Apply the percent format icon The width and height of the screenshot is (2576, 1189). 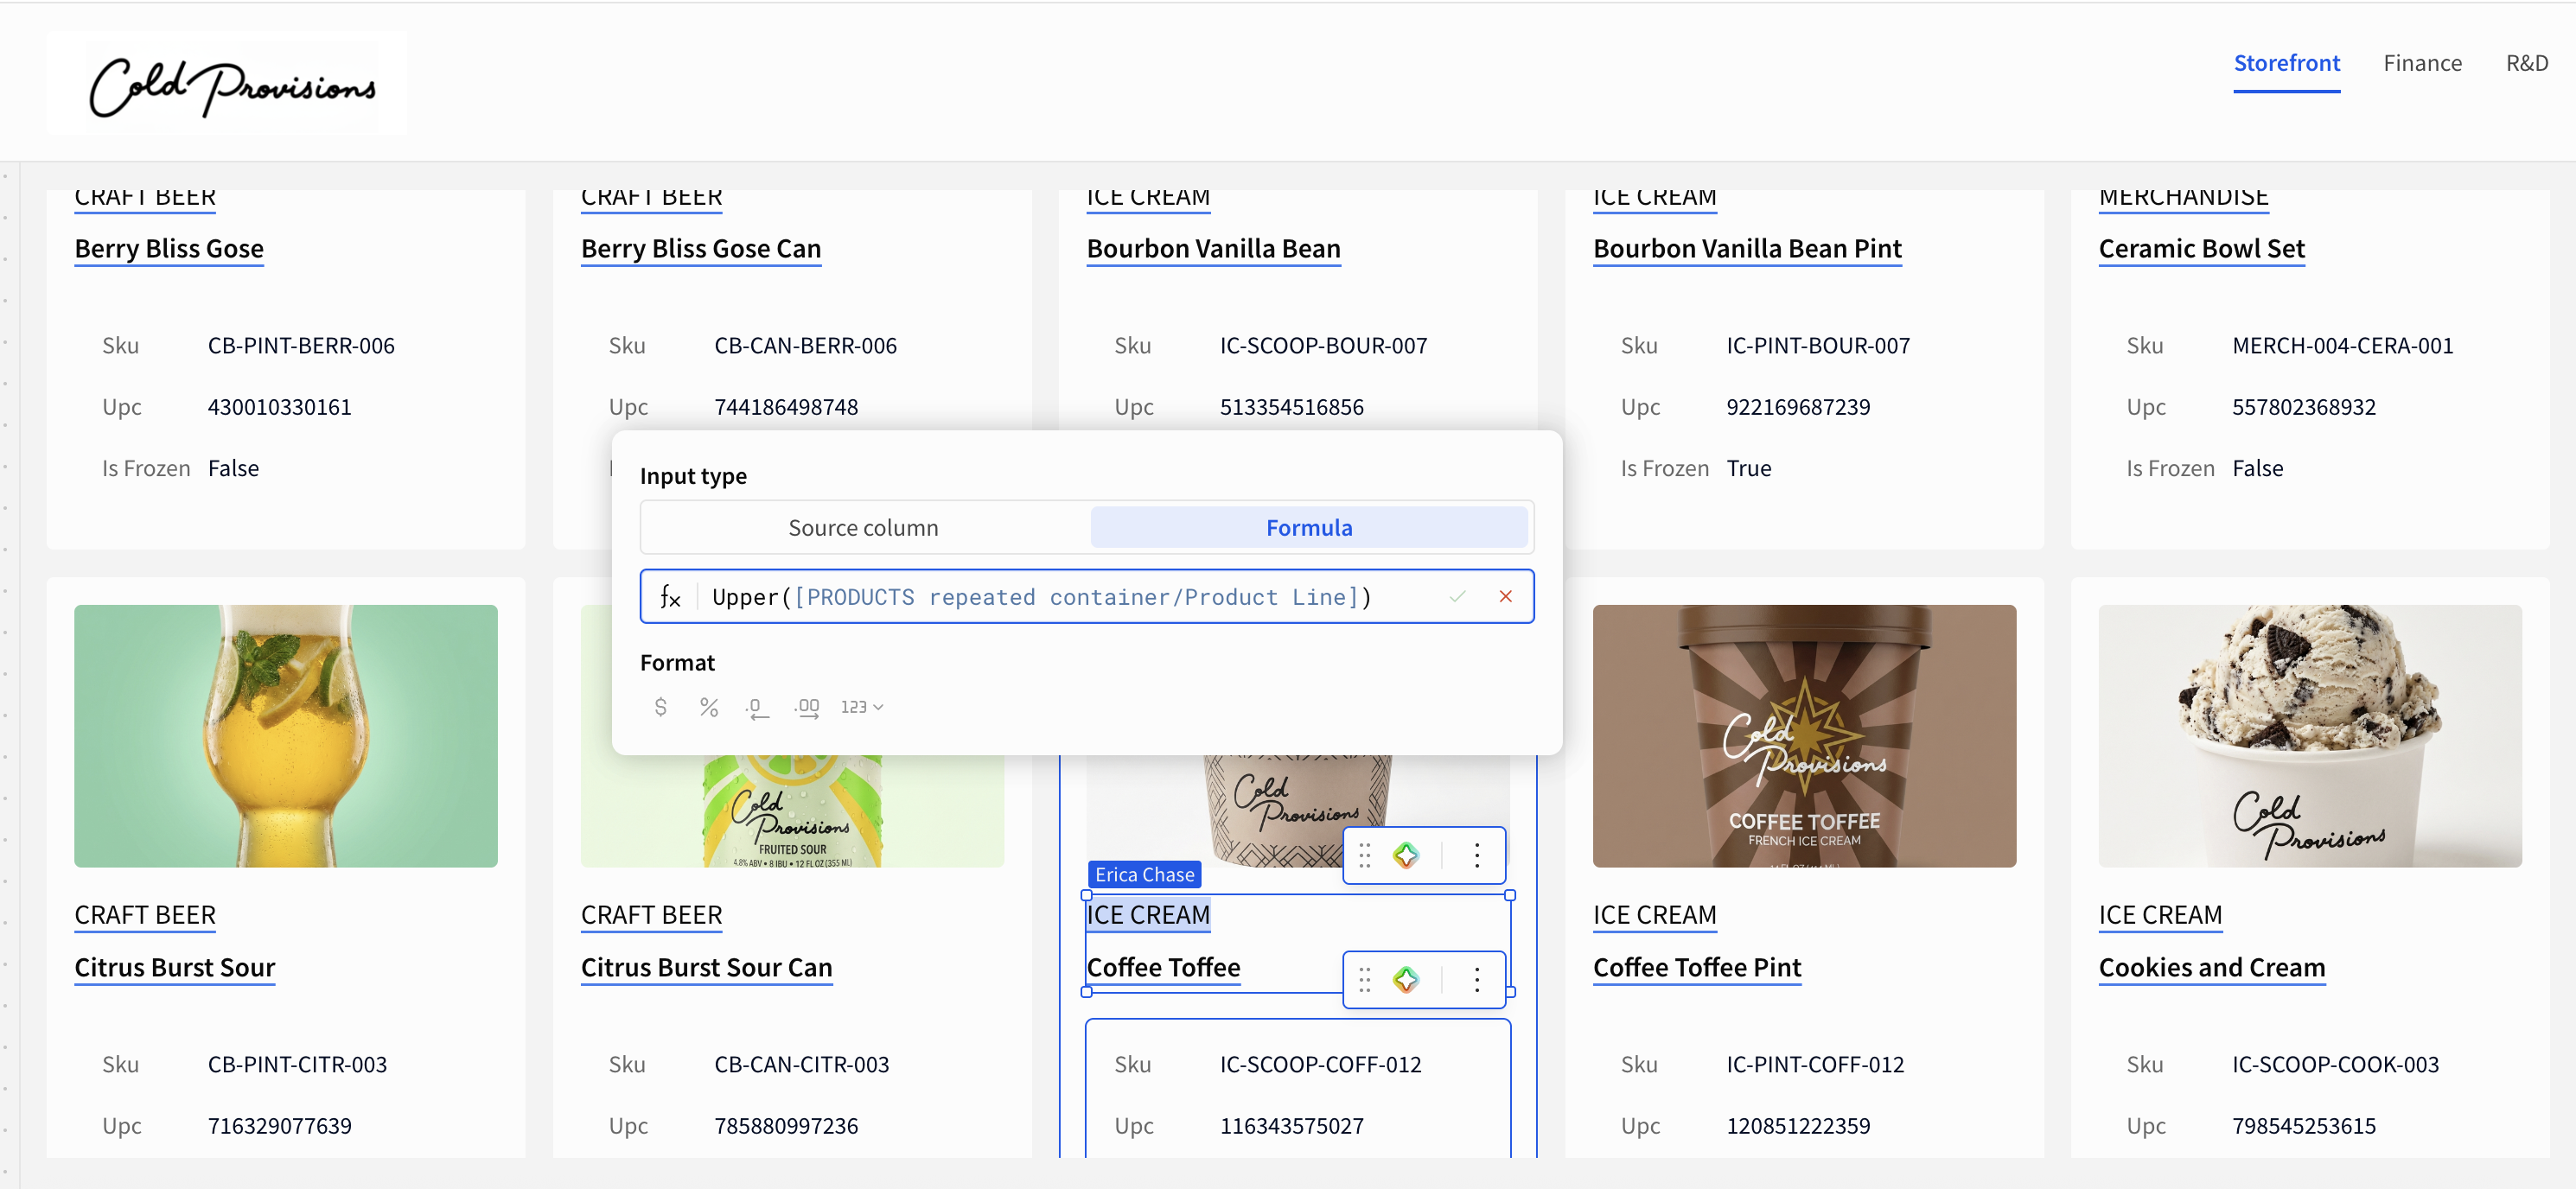708,707
